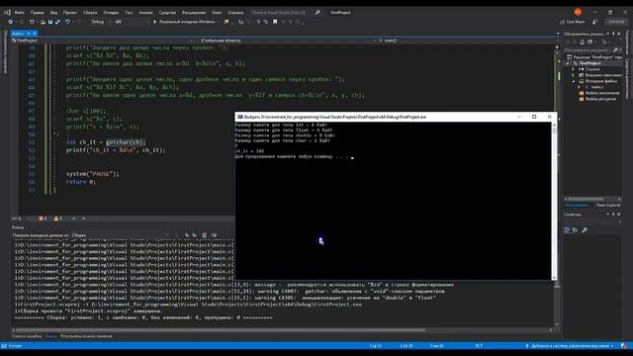This screenshot has width=633, height=356.
Task: Switch to the Вывод tab
Action: 50,336
